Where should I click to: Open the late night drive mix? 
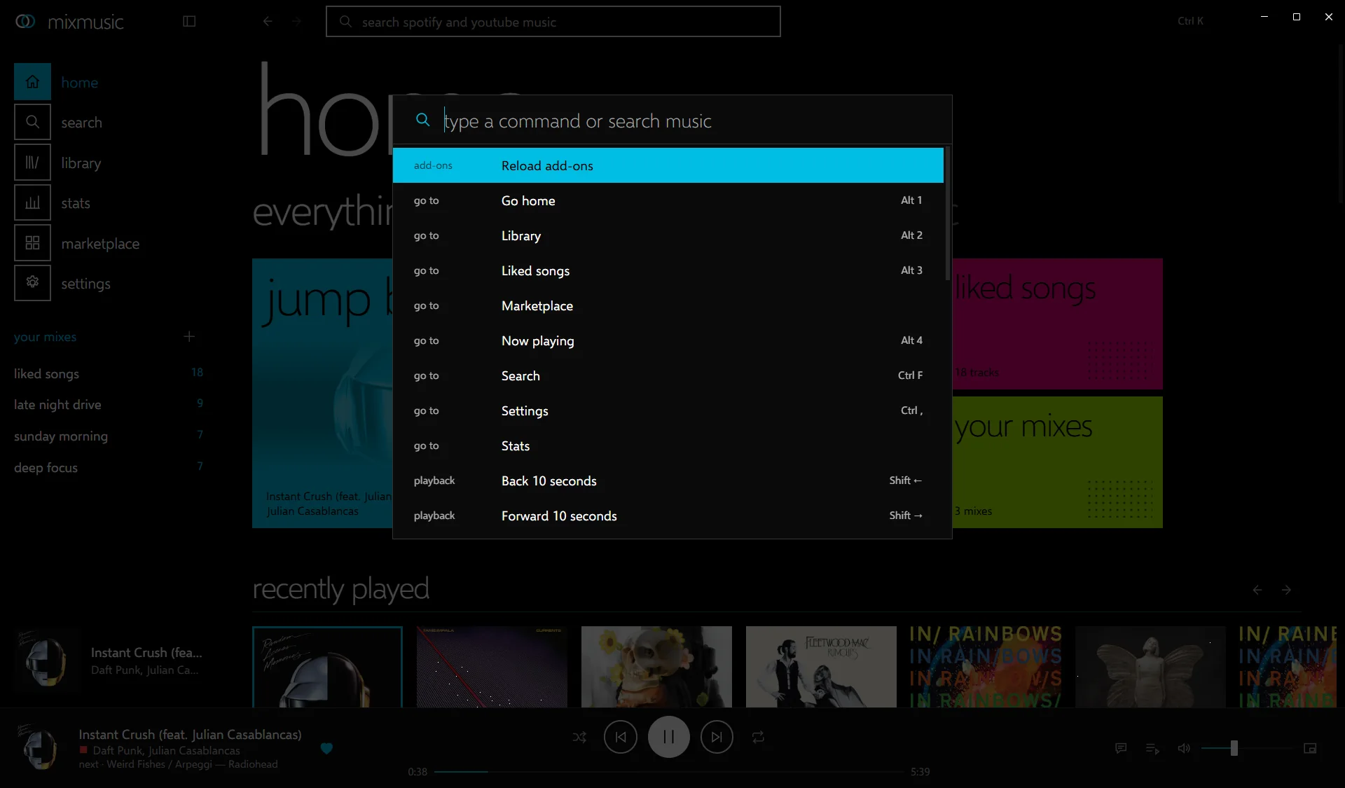tap(109, 404)
